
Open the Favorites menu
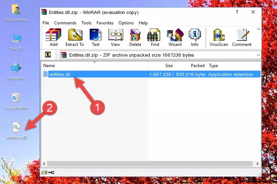[105, 23]
